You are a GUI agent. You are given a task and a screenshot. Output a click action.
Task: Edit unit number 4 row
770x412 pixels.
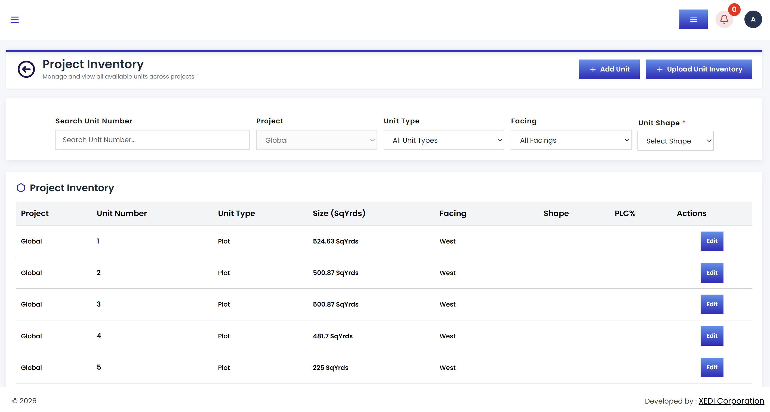coord(712,336)
